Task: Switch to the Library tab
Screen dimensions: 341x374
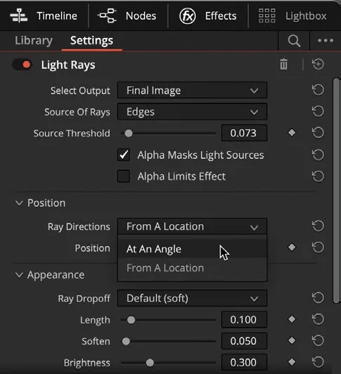Action: coord(34,41)
